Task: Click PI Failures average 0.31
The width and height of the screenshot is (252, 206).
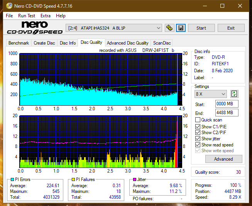Action: click(x=117, y=186)
